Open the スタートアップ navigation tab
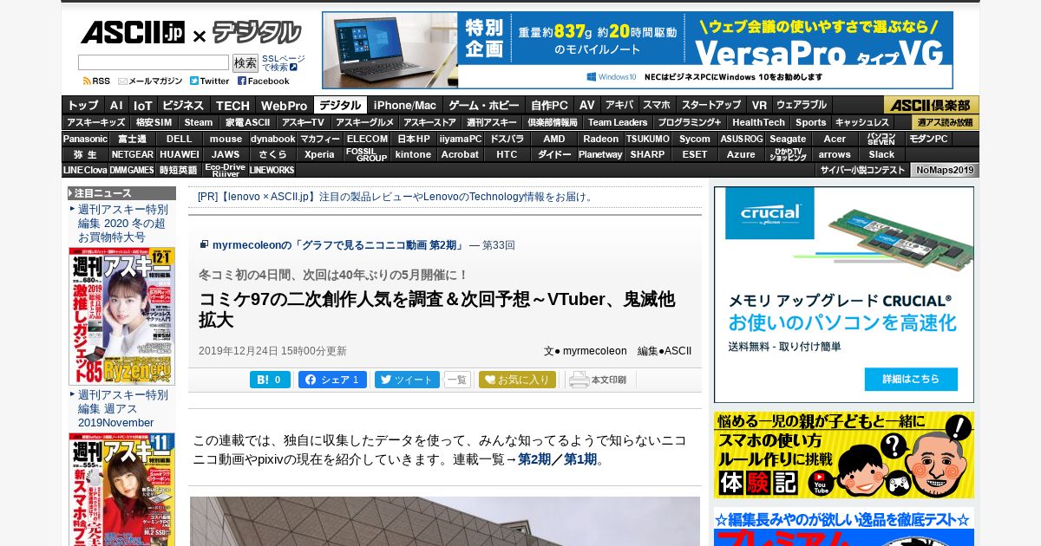 pyautogui.click(x=710, y=105)
